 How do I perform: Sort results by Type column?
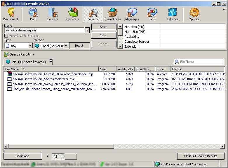point(163,69)
